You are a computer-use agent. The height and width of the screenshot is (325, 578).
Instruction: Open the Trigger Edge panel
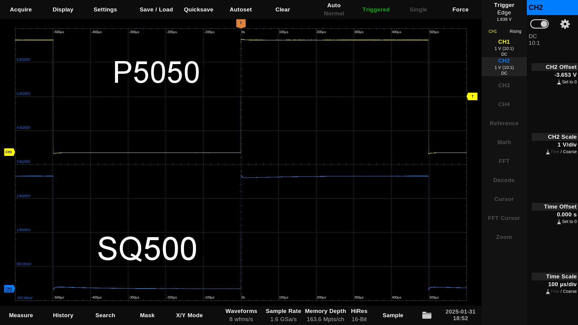coord(504,9)
